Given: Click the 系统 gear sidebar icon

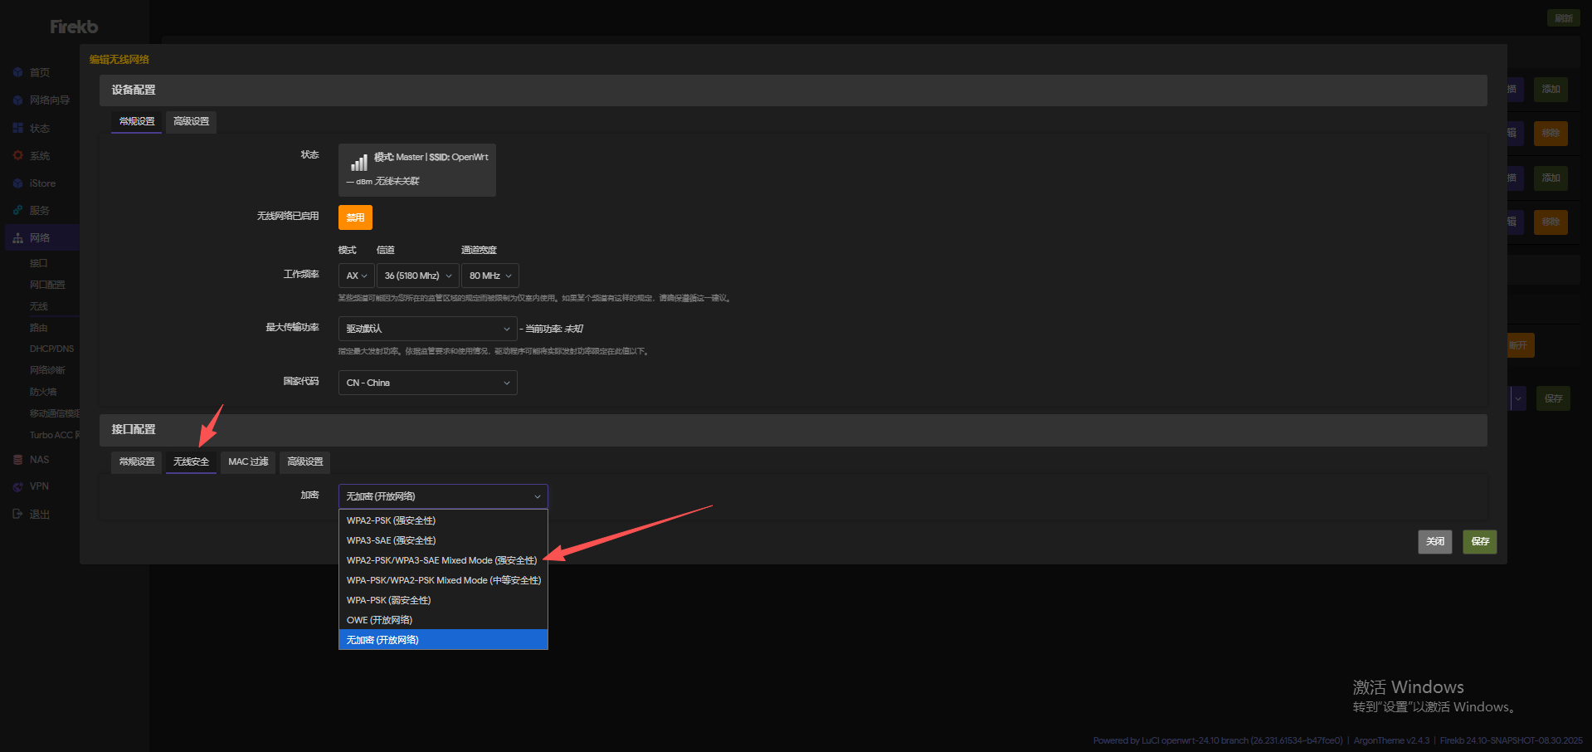Looking at the screenshot, I should (17, 156).
